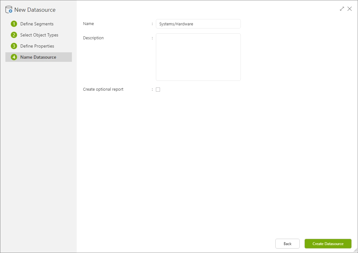Click the step 1 numbered circle icon

click(14, 23)
